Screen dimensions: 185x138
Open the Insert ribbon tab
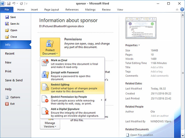coord(34,10)
